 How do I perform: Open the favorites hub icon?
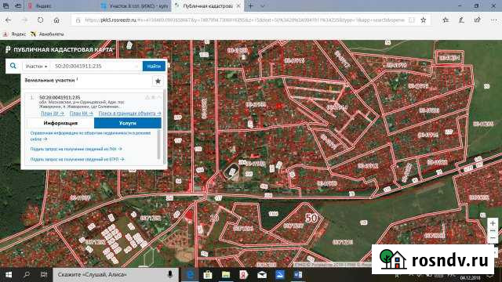point(446,20)
